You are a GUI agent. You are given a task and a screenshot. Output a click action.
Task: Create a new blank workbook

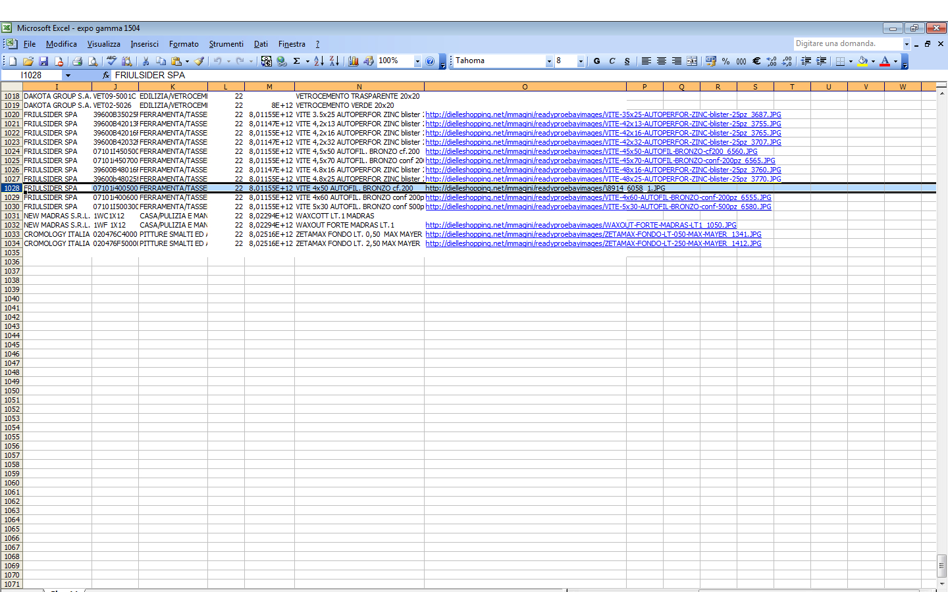tap(13, 61)
